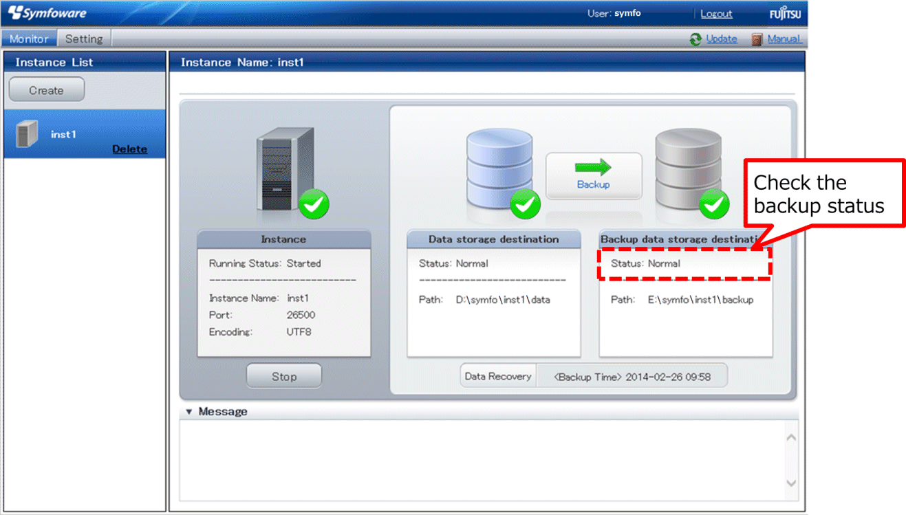The height and width of the screenshot is (515, 906).
Task: Click the green checkmark on the instance server
Action: click(x=314, y=204)
